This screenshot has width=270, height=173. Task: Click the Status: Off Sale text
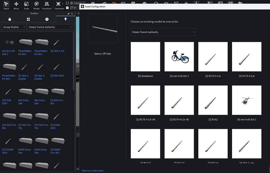(x=103, y=54)
